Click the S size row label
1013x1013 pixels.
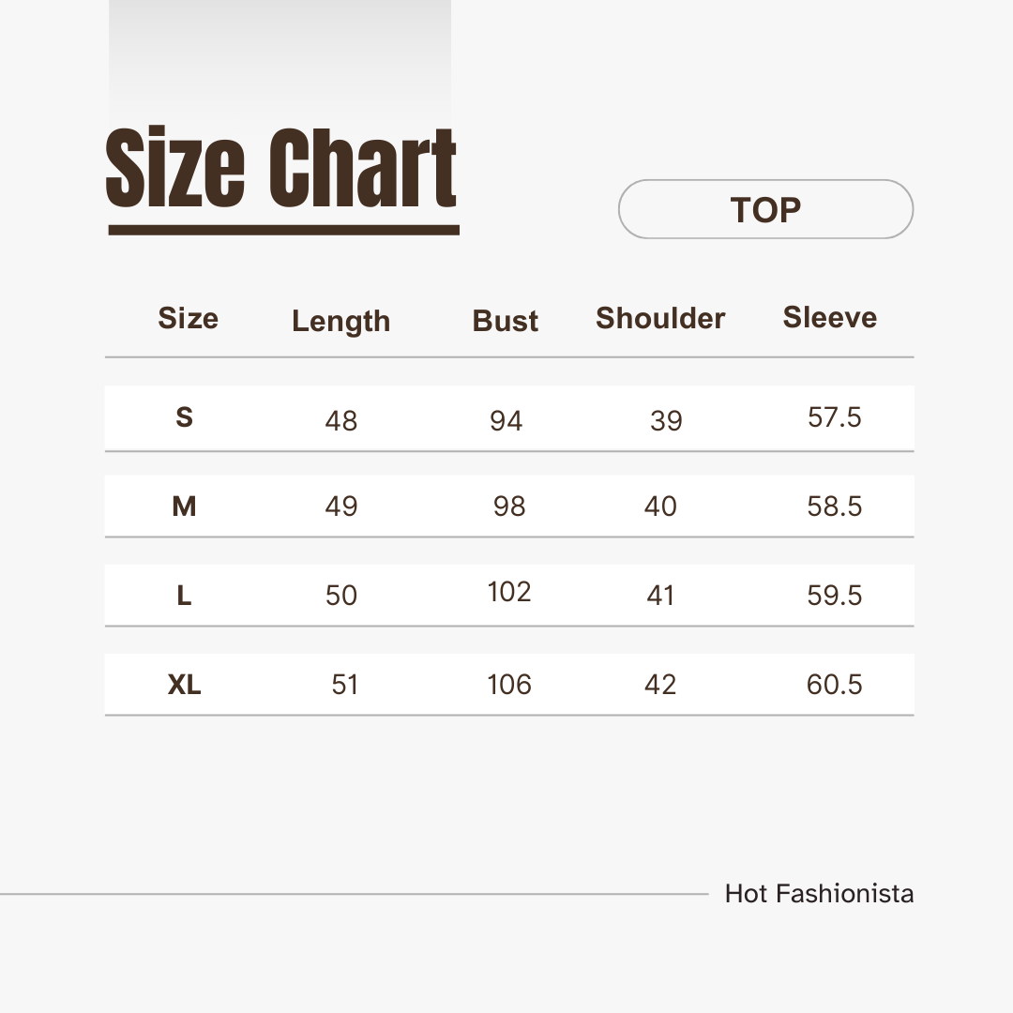tap(184, 417)
